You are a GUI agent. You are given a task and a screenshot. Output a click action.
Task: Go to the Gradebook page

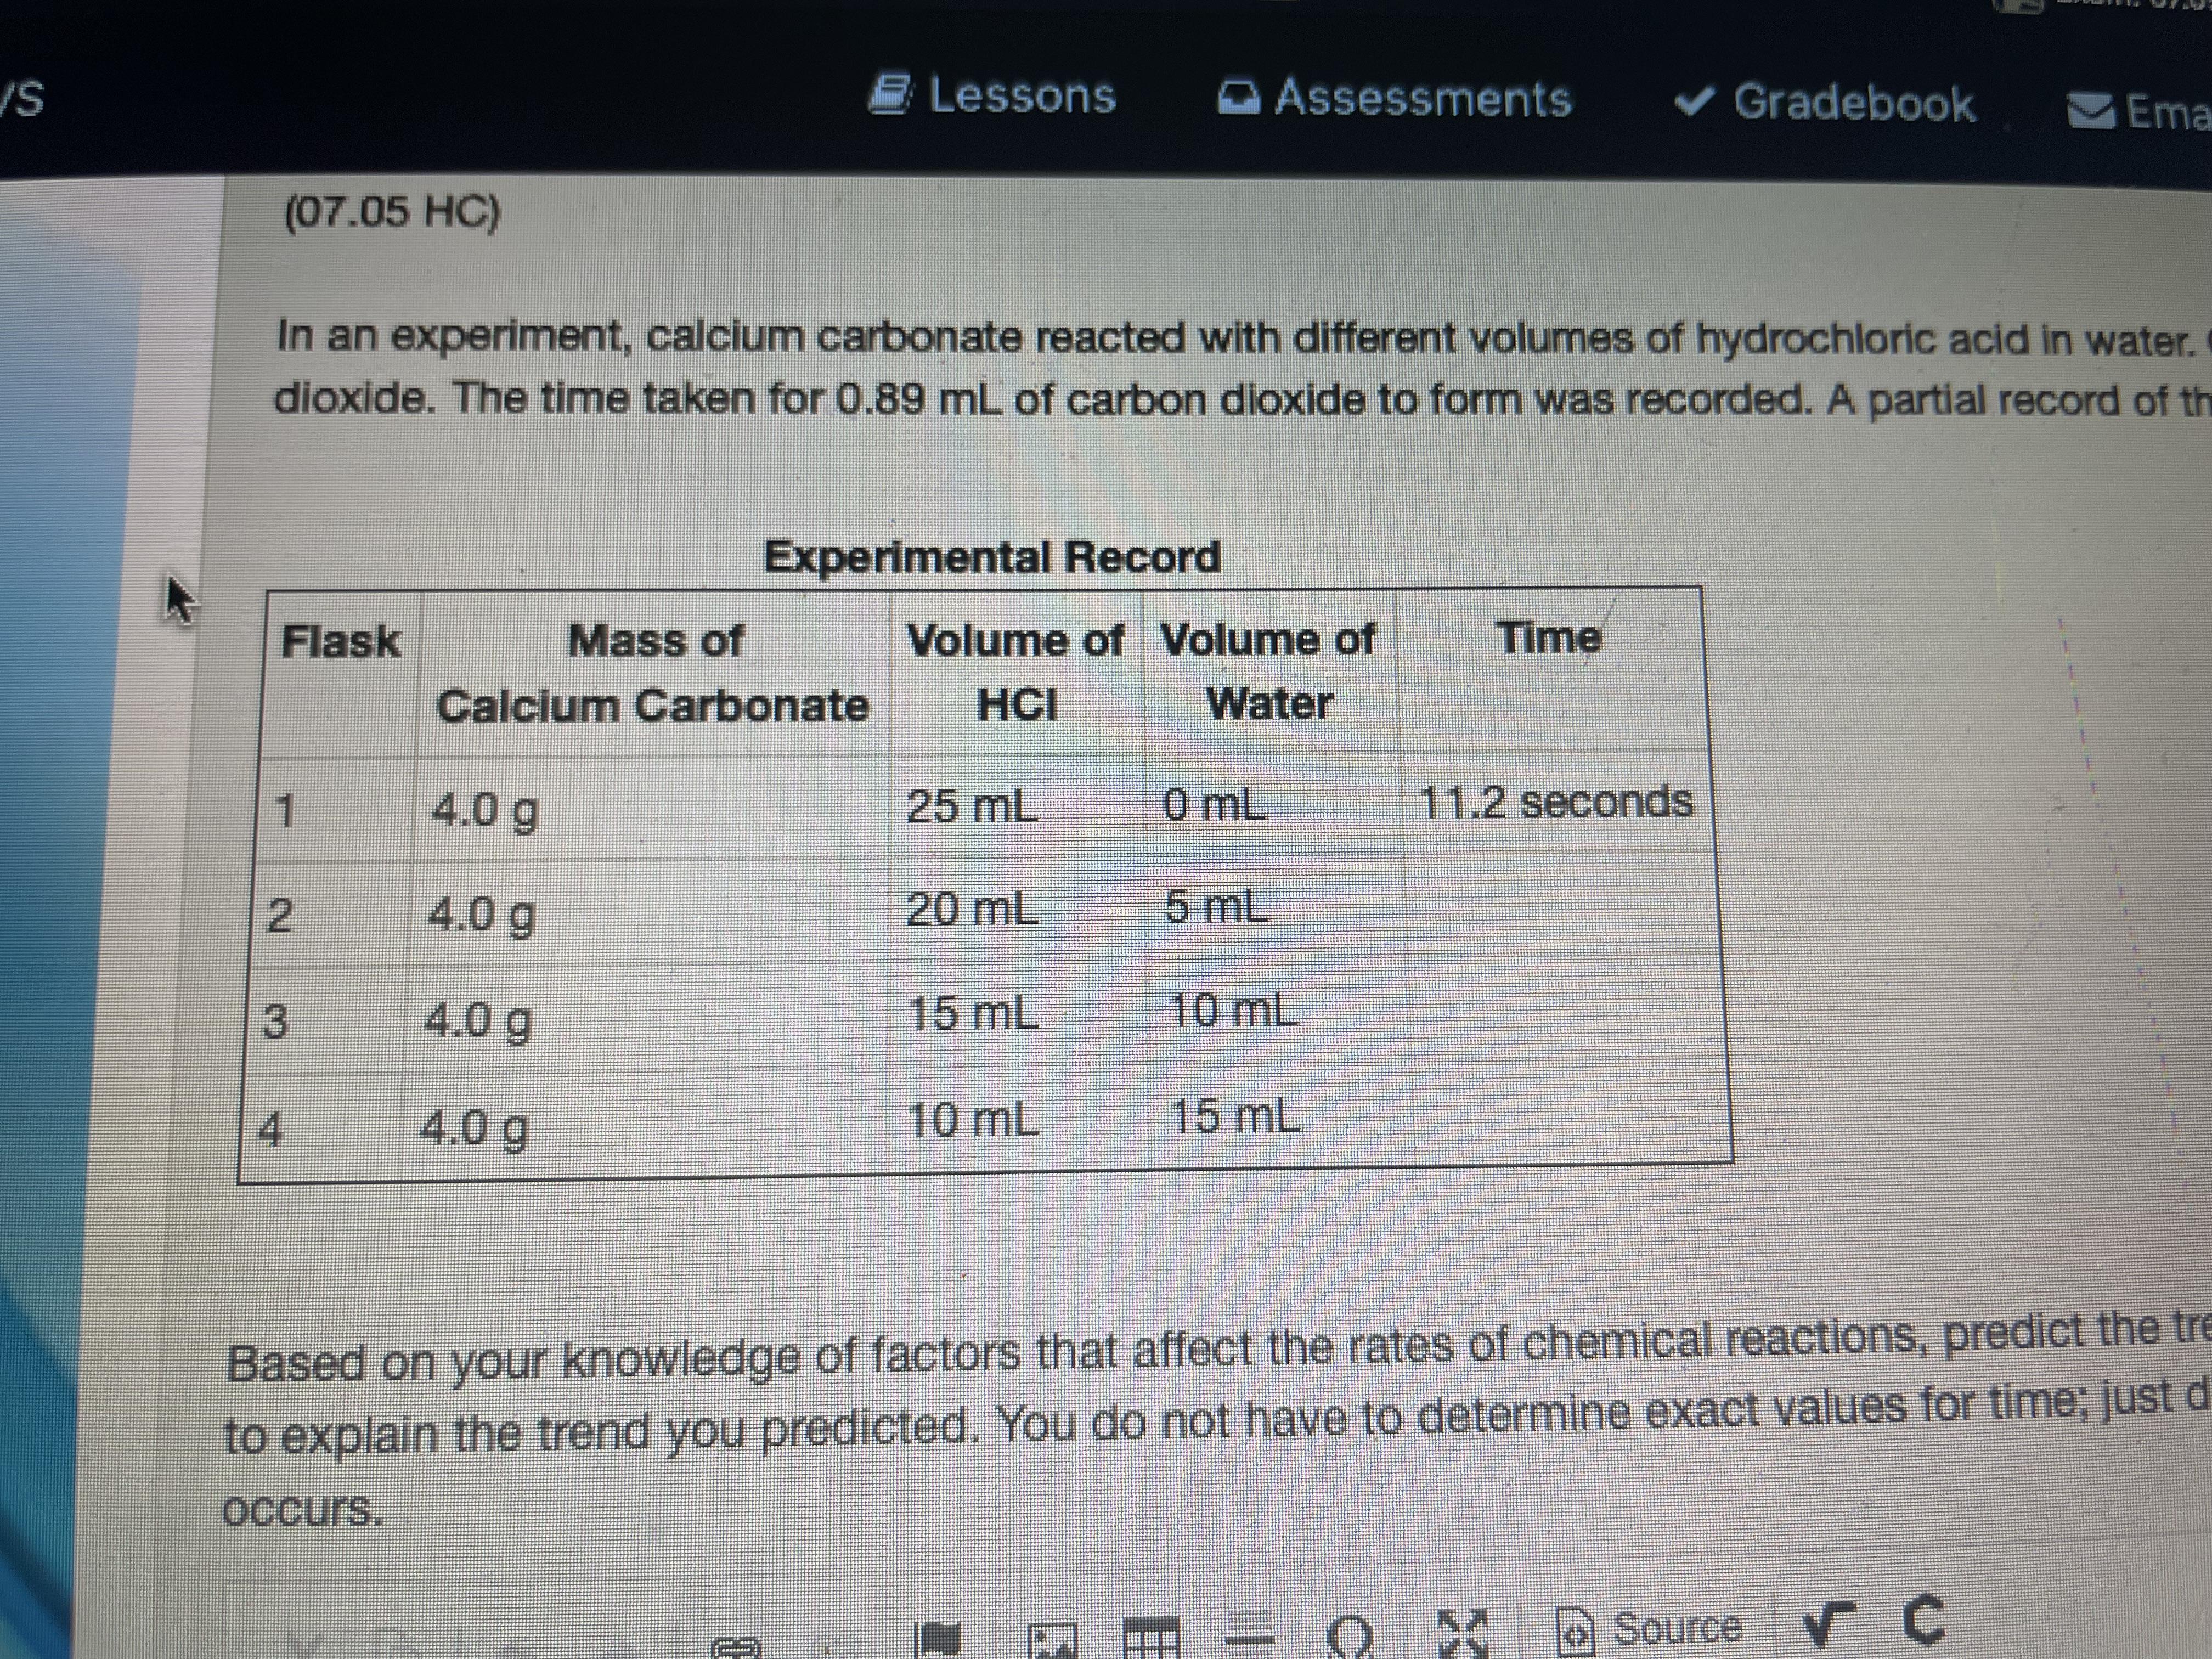(1853, 104)
